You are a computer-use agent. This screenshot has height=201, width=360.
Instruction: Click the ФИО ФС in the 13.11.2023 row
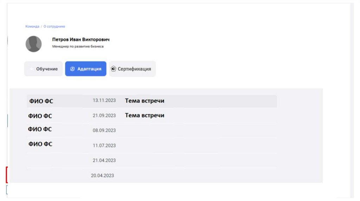coord(41,101)
